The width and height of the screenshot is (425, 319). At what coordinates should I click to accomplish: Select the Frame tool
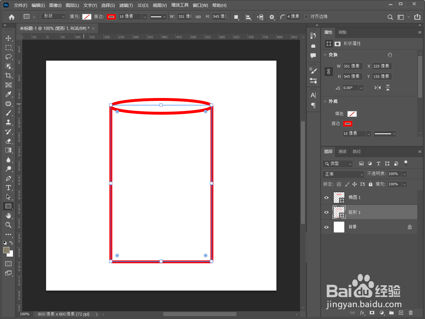click(x=8, y=85)
